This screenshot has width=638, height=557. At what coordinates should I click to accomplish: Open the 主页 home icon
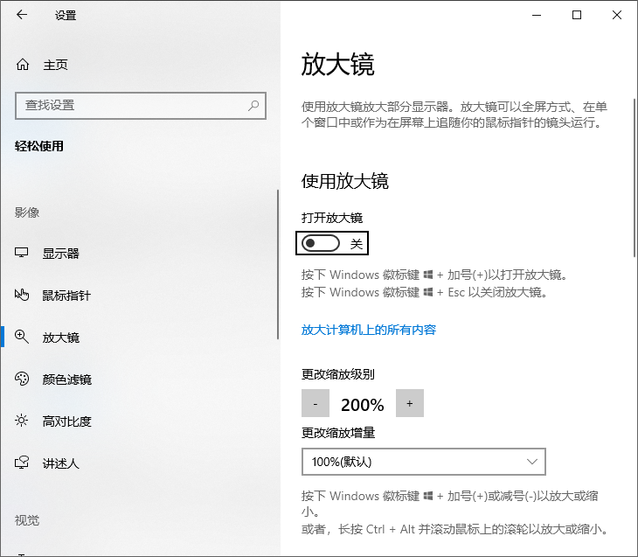(23, 65)
